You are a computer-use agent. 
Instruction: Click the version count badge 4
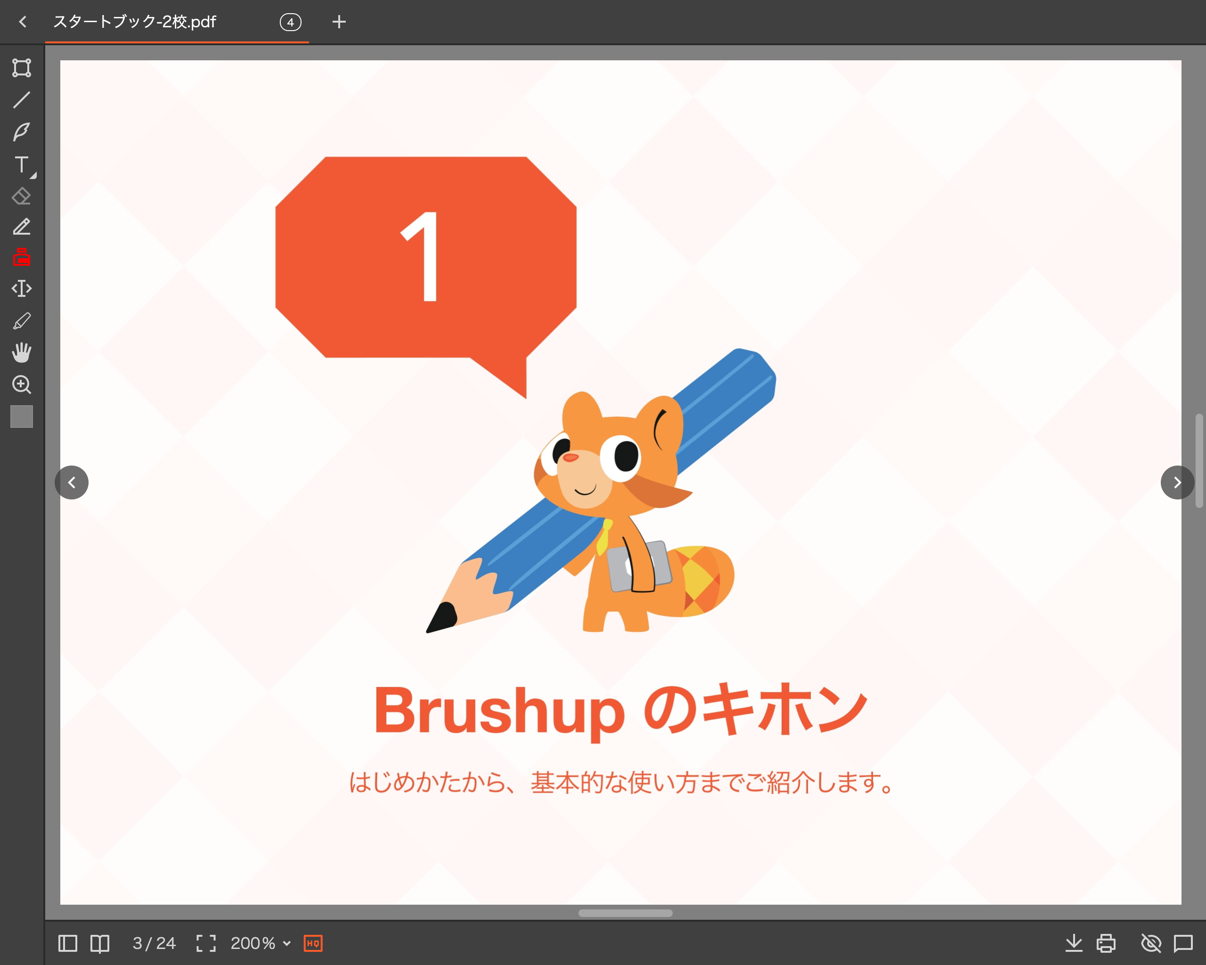click(x=290, y=22)
